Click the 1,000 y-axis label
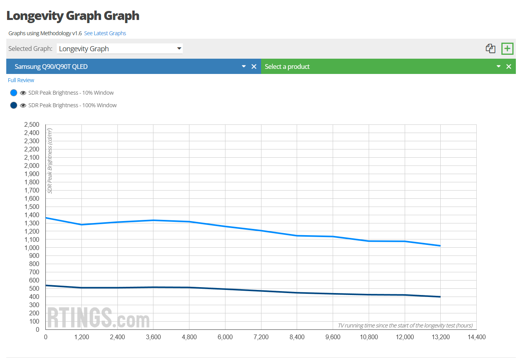The width and height of the screenshot is (519, 358). click(32, 247)
